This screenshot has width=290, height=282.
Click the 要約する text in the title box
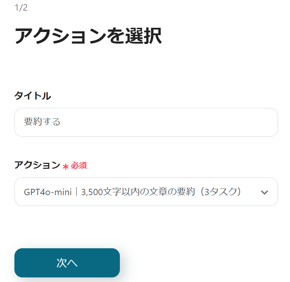pyautogui.click(x=42, y=122)
